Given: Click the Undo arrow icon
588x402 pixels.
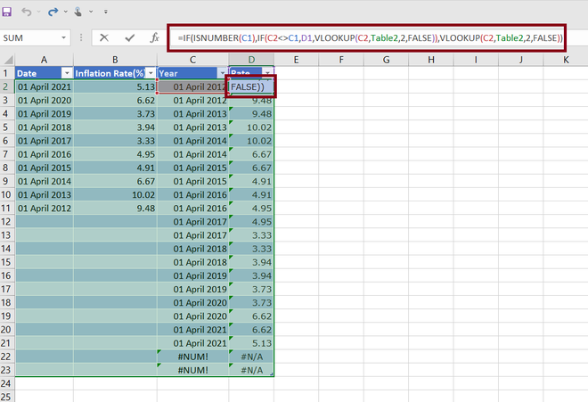Looking at the screenshot, I should (x=26, y=12).
